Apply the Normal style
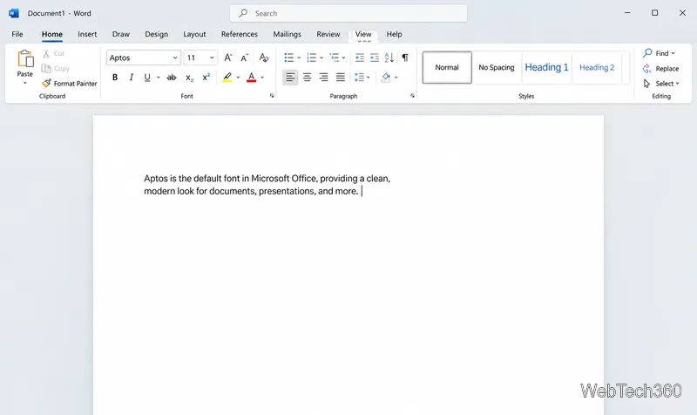The height and width of the screenshot is (415, 697). [x=447, y=67]
